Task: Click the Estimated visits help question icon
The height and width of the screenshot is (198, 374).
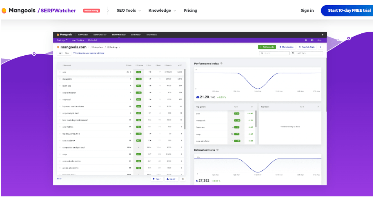Action: 217,150
